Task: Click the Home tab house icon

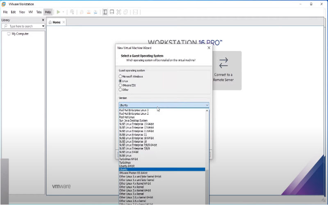Action: (x=50, y=23)
